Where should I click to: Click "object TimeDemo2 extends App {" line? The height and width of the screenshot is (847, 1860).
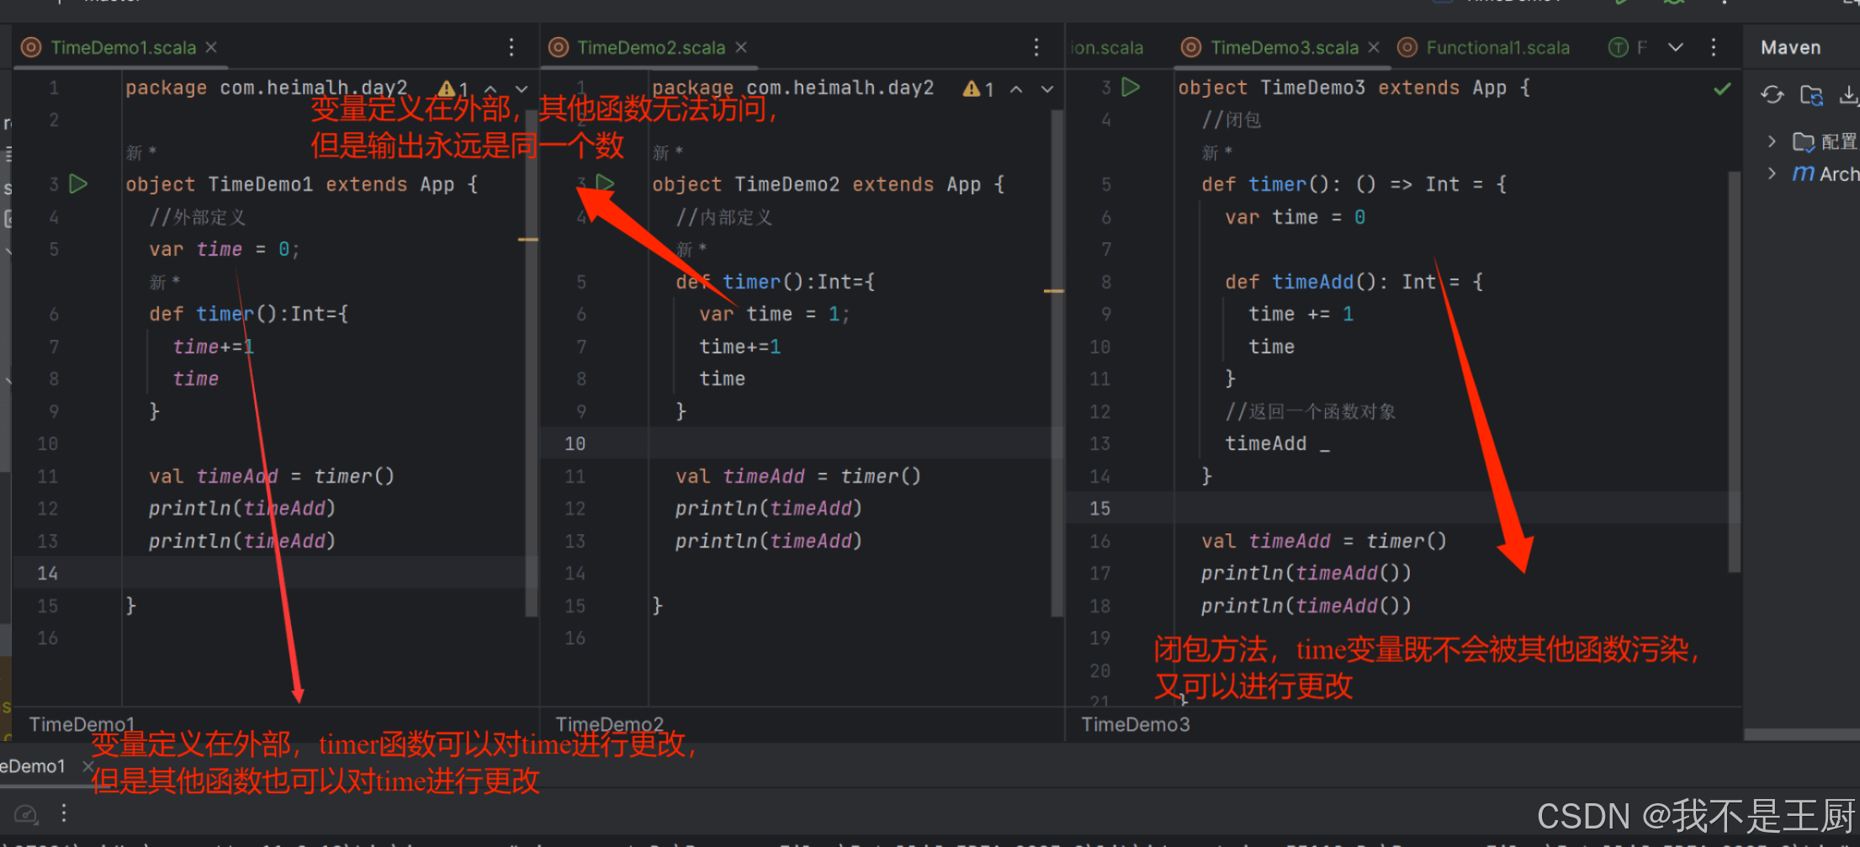(x=828, y=184)
